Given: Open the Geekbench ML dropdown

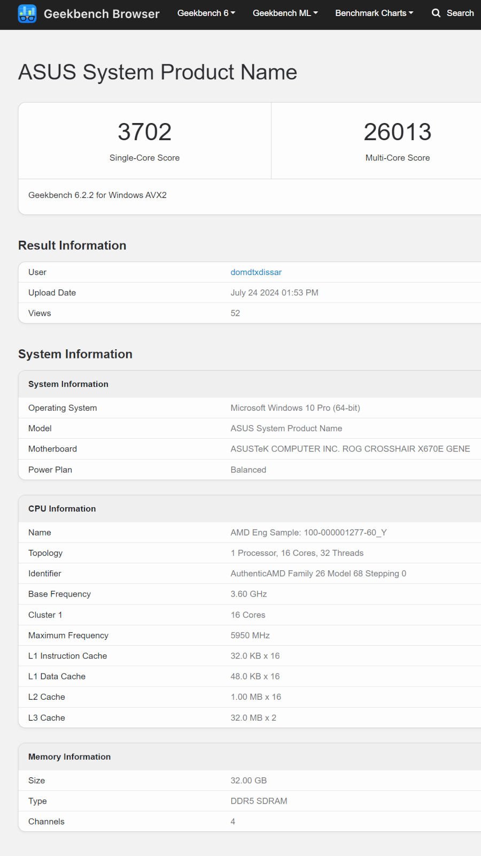Looking at the screenshot, I should [x=285, y=13].
